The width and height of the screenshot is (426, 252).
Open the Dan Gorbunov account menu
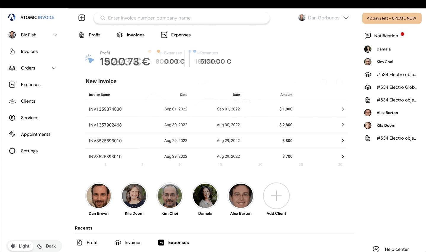click(324, 18)
